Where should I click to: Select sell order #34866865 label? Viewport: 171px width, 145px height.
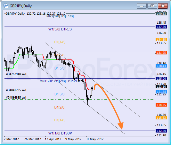(x=16, y=97)
